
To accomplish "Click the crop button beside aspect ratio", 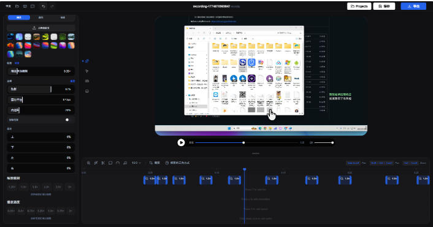I will click(x=155, y=163).
